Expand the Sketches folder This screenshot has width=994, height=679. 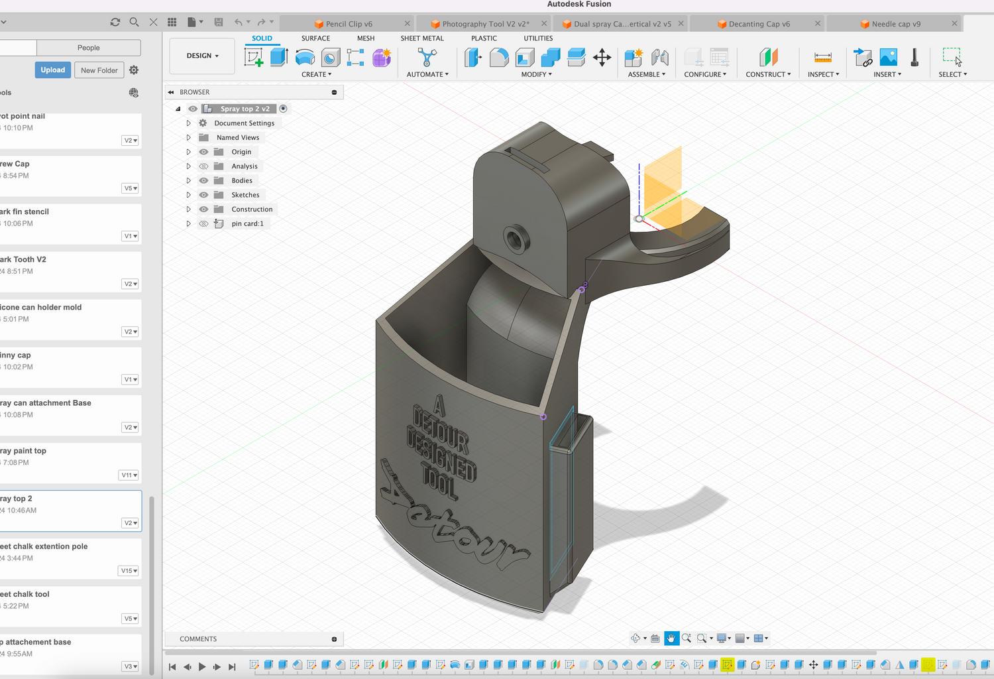click(188, 195)
